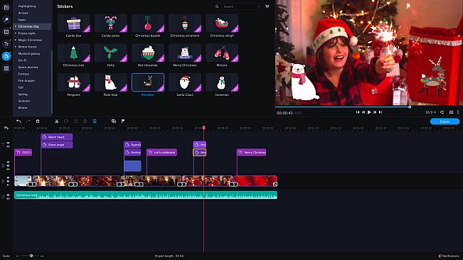463x260 pixels.
Task: Mute the main video track
Action: (8, 181)
